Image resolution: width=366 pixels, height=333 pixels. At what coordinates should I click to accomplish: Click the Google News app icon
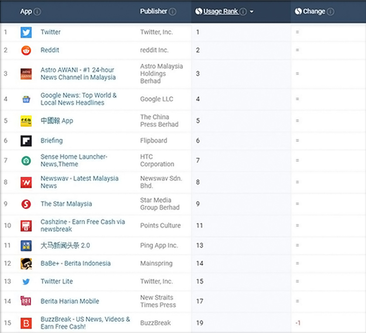pos(26,99)
